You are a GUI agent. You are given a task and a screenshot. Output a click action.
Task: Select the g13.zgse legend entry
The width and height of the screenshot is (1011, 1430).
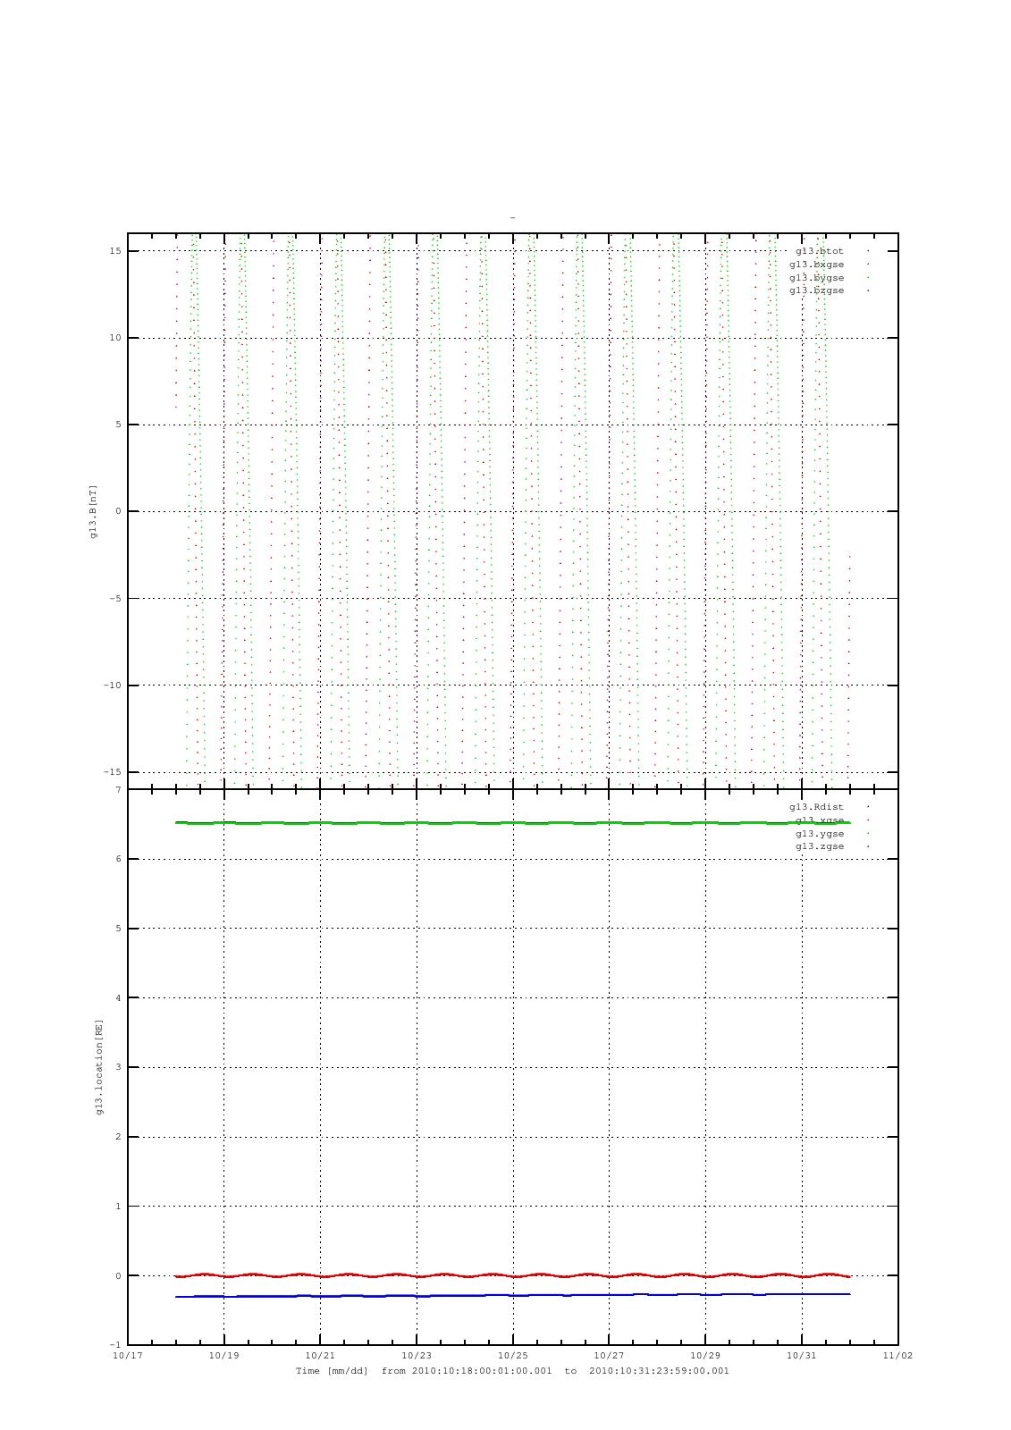point(819,846)
